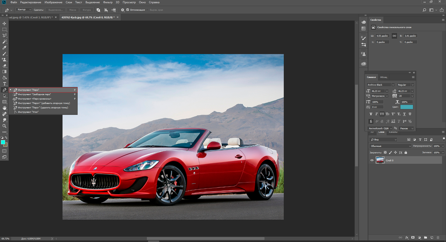Switch to the Каналы tab
The height and width of the screenshot is (242, 446).
tap(393, 132)
